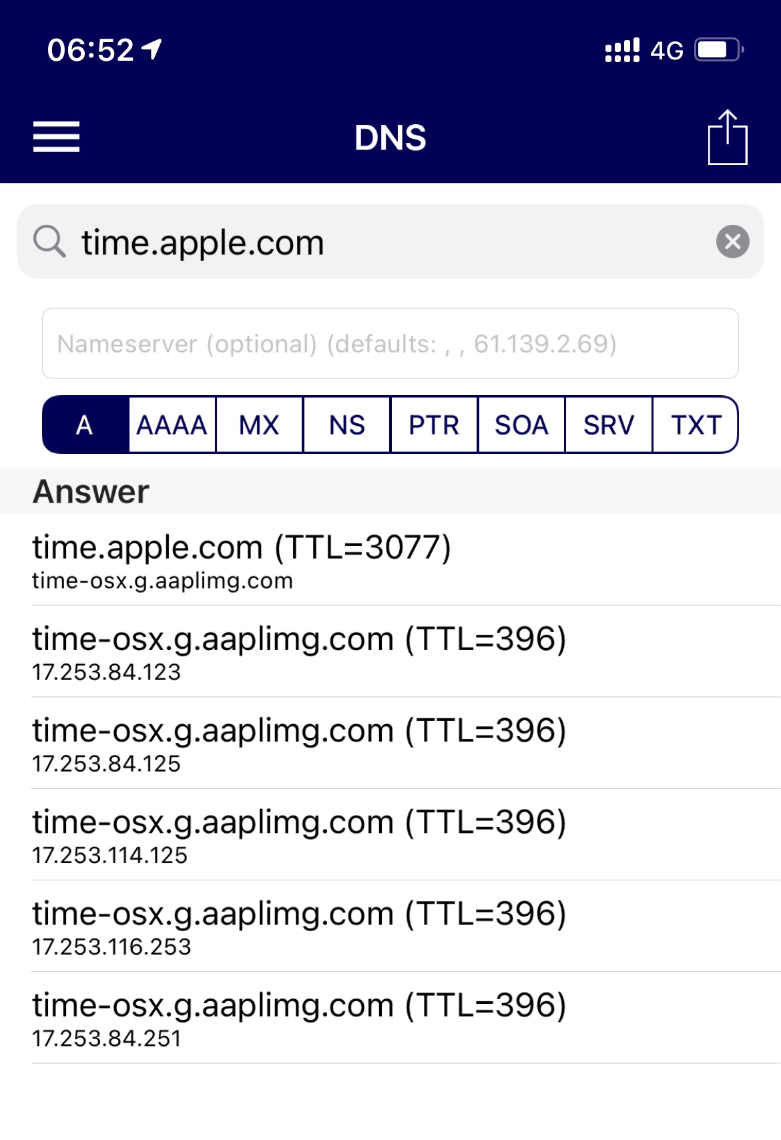Image resolution: width=781 pixels, height=1140 pixels.
Task: Clear the search field text
Action: click(732, 242)
